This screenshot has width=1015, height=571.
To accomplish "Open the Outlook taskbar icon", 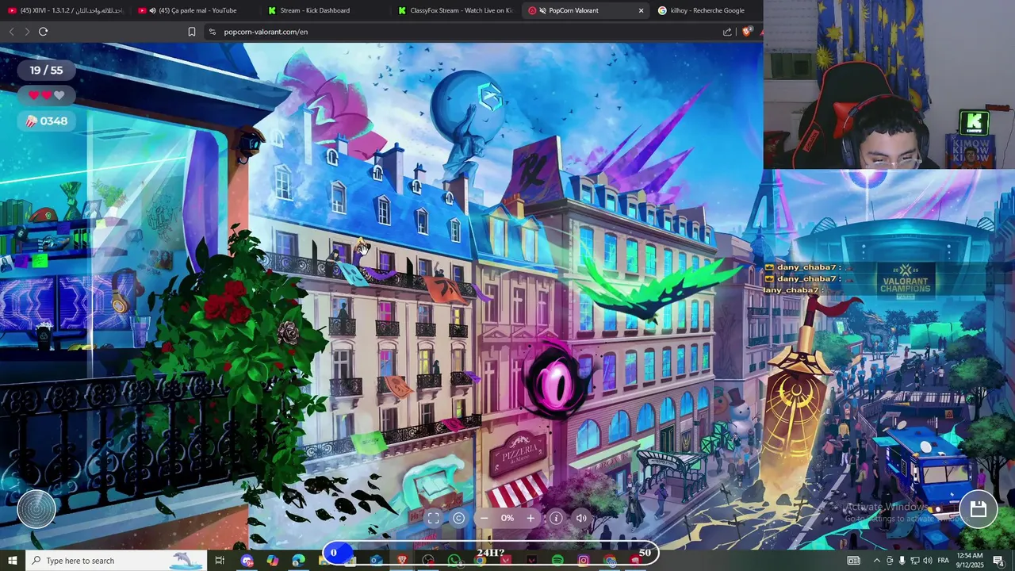I will 376,561.
